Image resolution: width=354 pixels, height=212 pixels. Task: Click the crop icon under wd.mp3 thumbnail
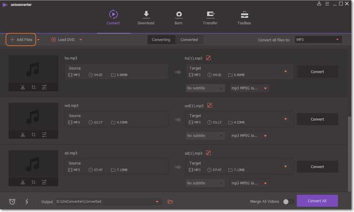click(33, 134)
